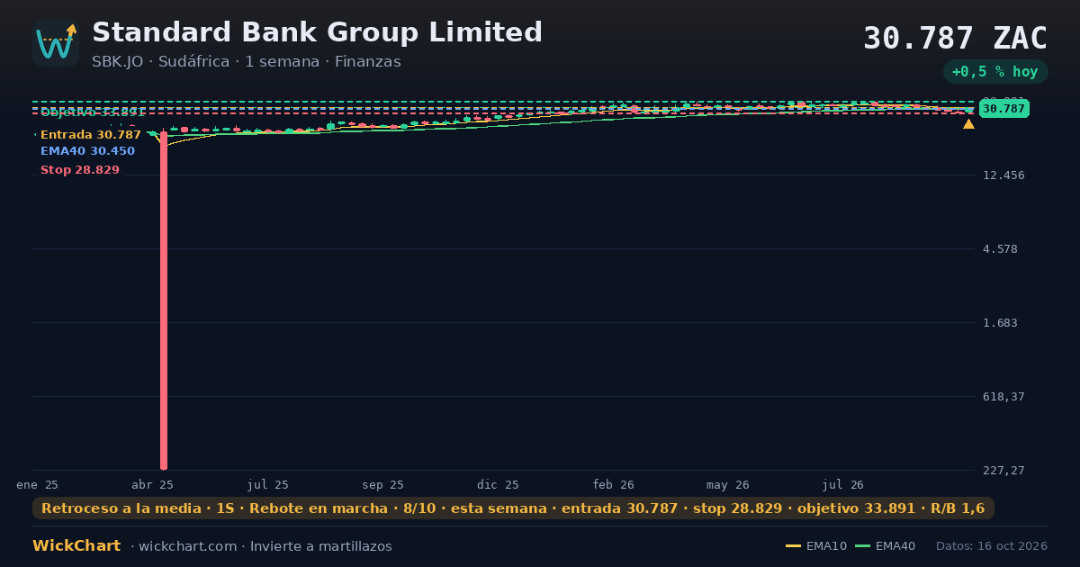Click the ene 25 date label
This screenshot has width=1080, height=567.
[38, 485]
